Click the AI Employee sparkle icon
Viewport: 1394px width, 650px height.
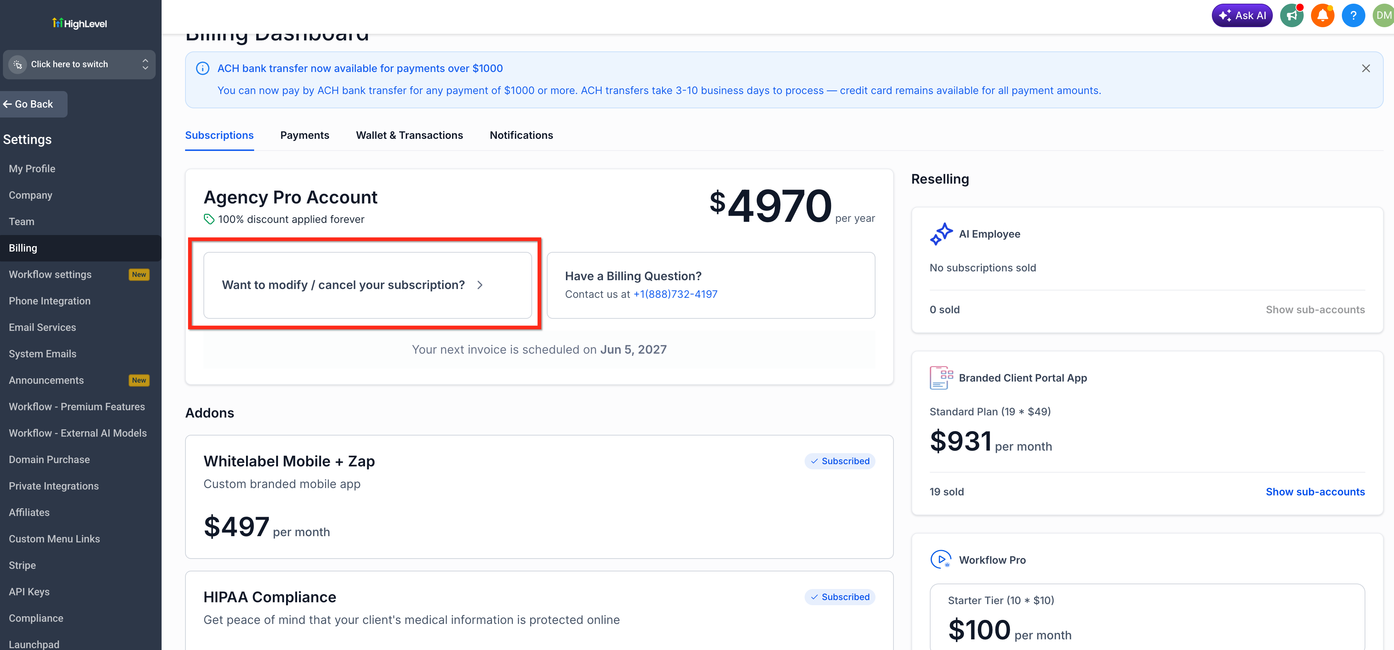pos(941,234)
